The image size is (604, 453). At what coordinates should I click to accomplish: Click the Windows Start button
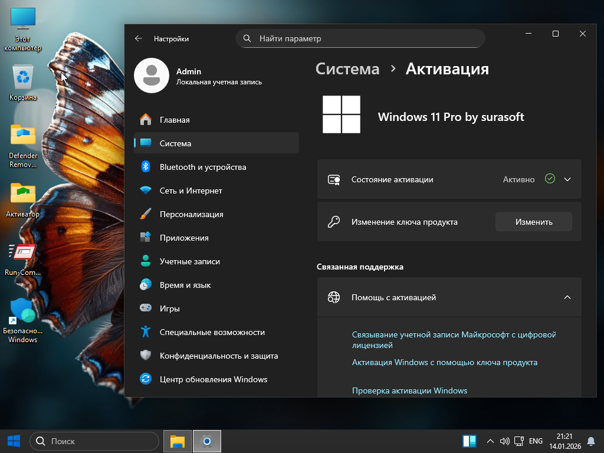tap(14, 441)
